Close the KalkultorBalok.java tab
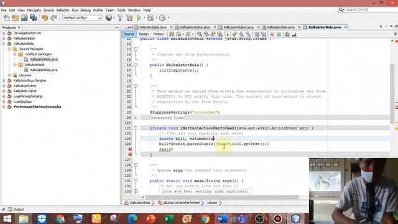The image size is (398, 224). (171, 27)
